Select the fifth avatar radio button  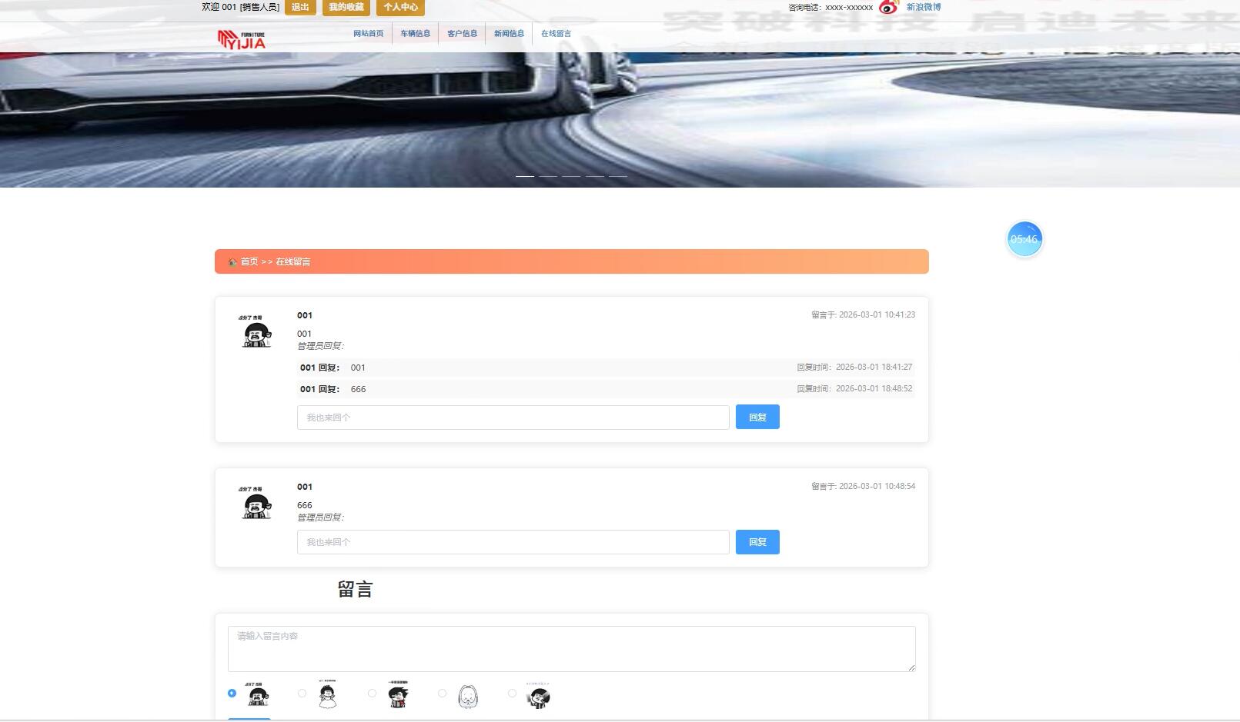click(512, 694)
